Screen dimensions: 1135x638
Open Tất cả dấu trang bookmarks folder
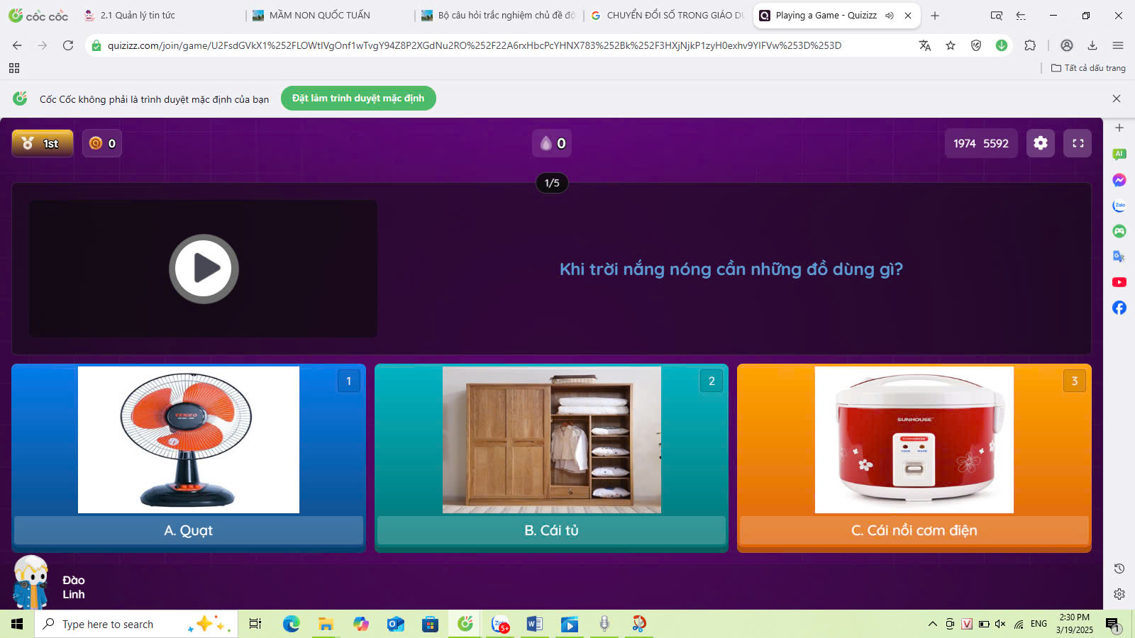click(x=1088, y=68)
